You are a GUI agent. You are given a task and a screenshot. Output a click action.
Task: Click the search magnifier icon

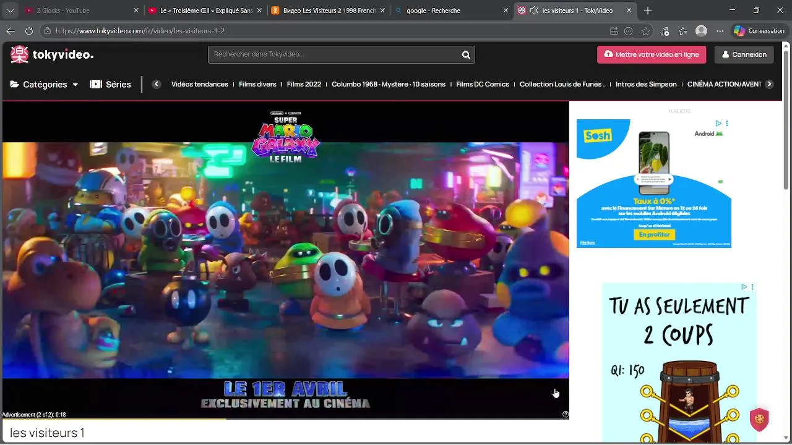coord(466,55)
